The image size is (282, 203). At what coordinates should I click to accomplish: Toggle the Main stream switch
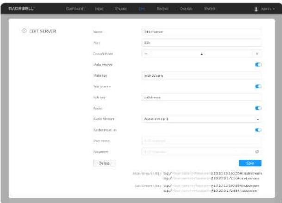point(258,64)
